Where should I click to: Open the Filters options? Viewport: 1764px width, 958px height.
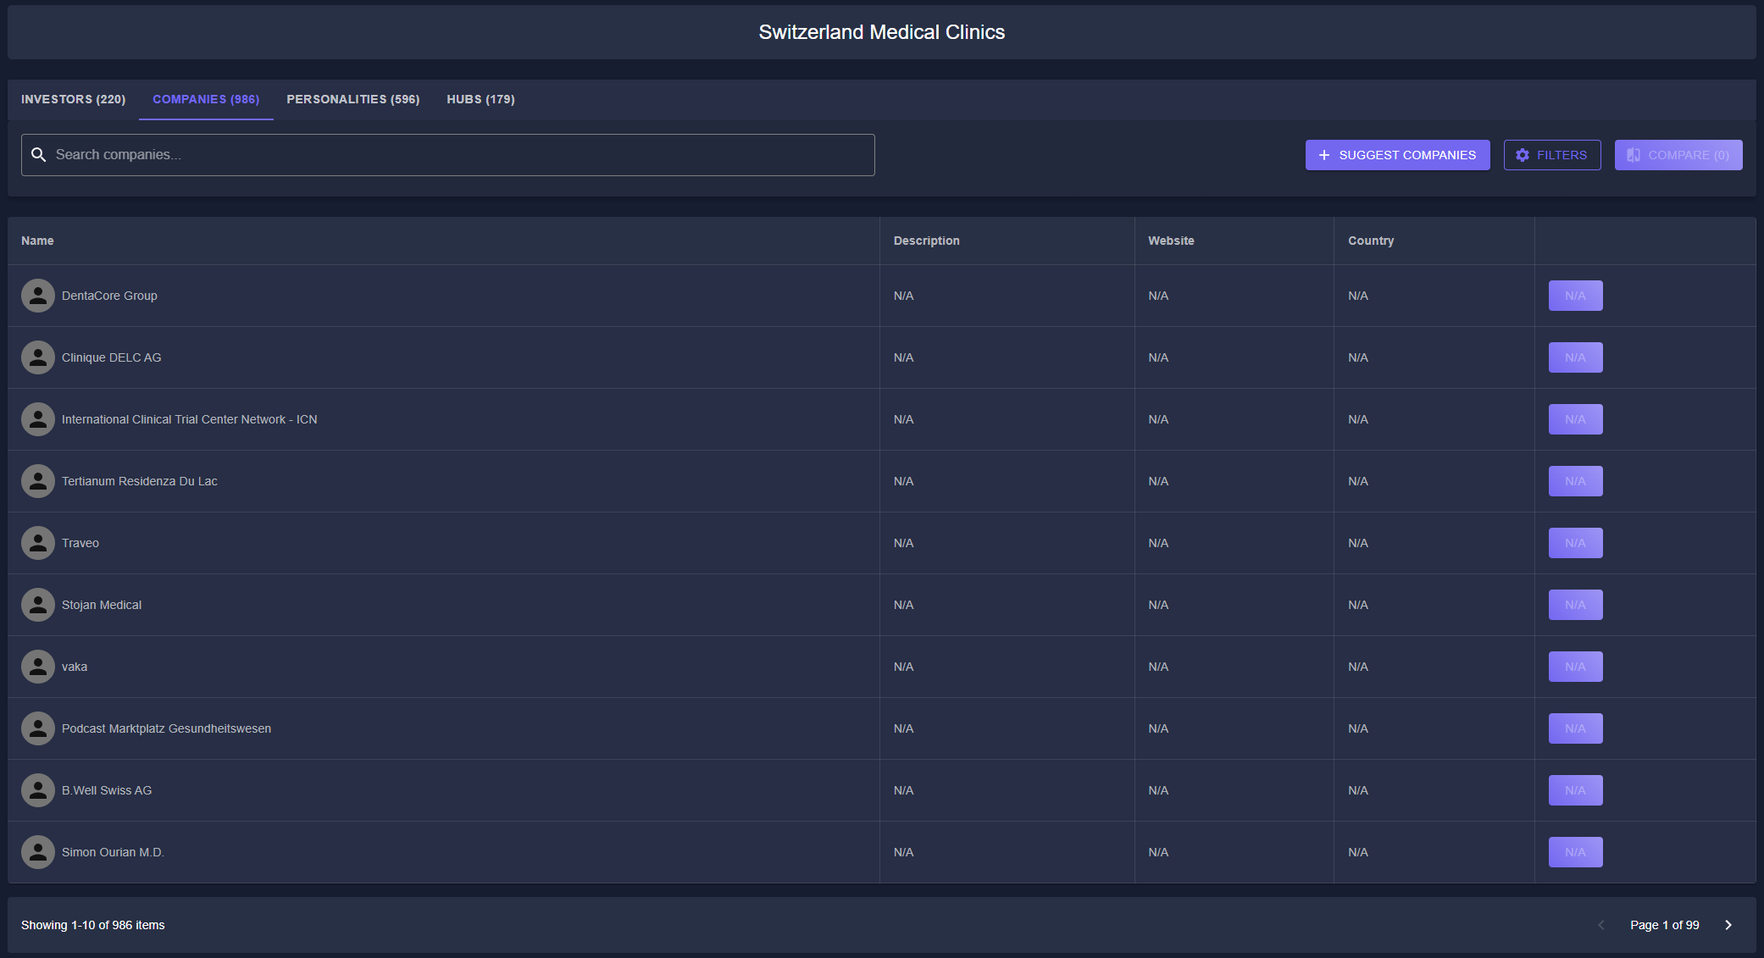pos(1551,155)
